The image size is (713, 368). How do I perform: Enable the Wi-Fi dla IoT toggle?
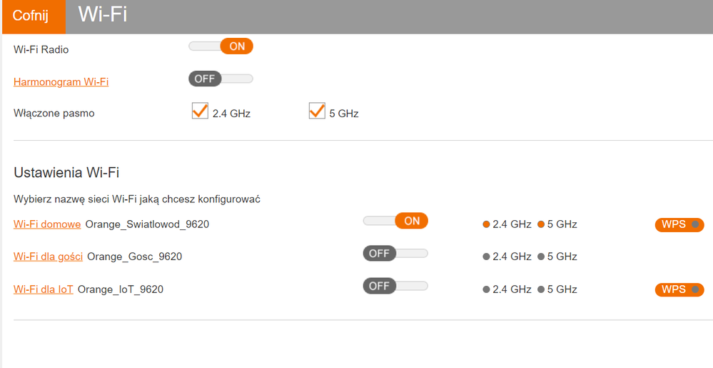395,287
